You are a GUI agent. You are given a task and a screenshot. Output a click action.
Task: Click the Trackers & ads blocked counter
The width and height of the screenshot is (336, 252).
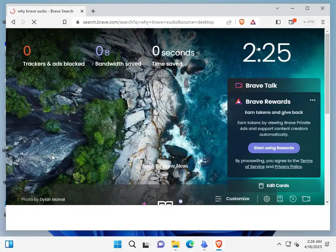[x=53, y=56]
